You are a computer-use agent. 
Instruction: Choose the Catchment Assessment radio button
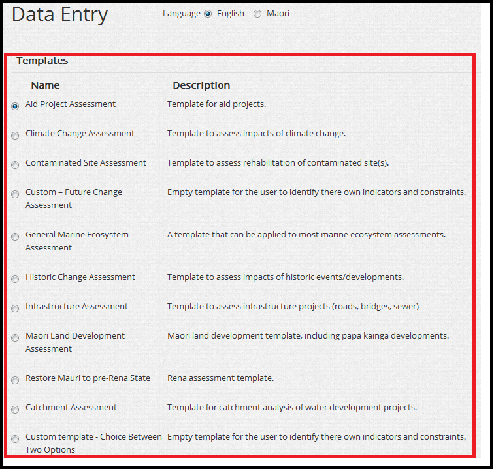15,410
